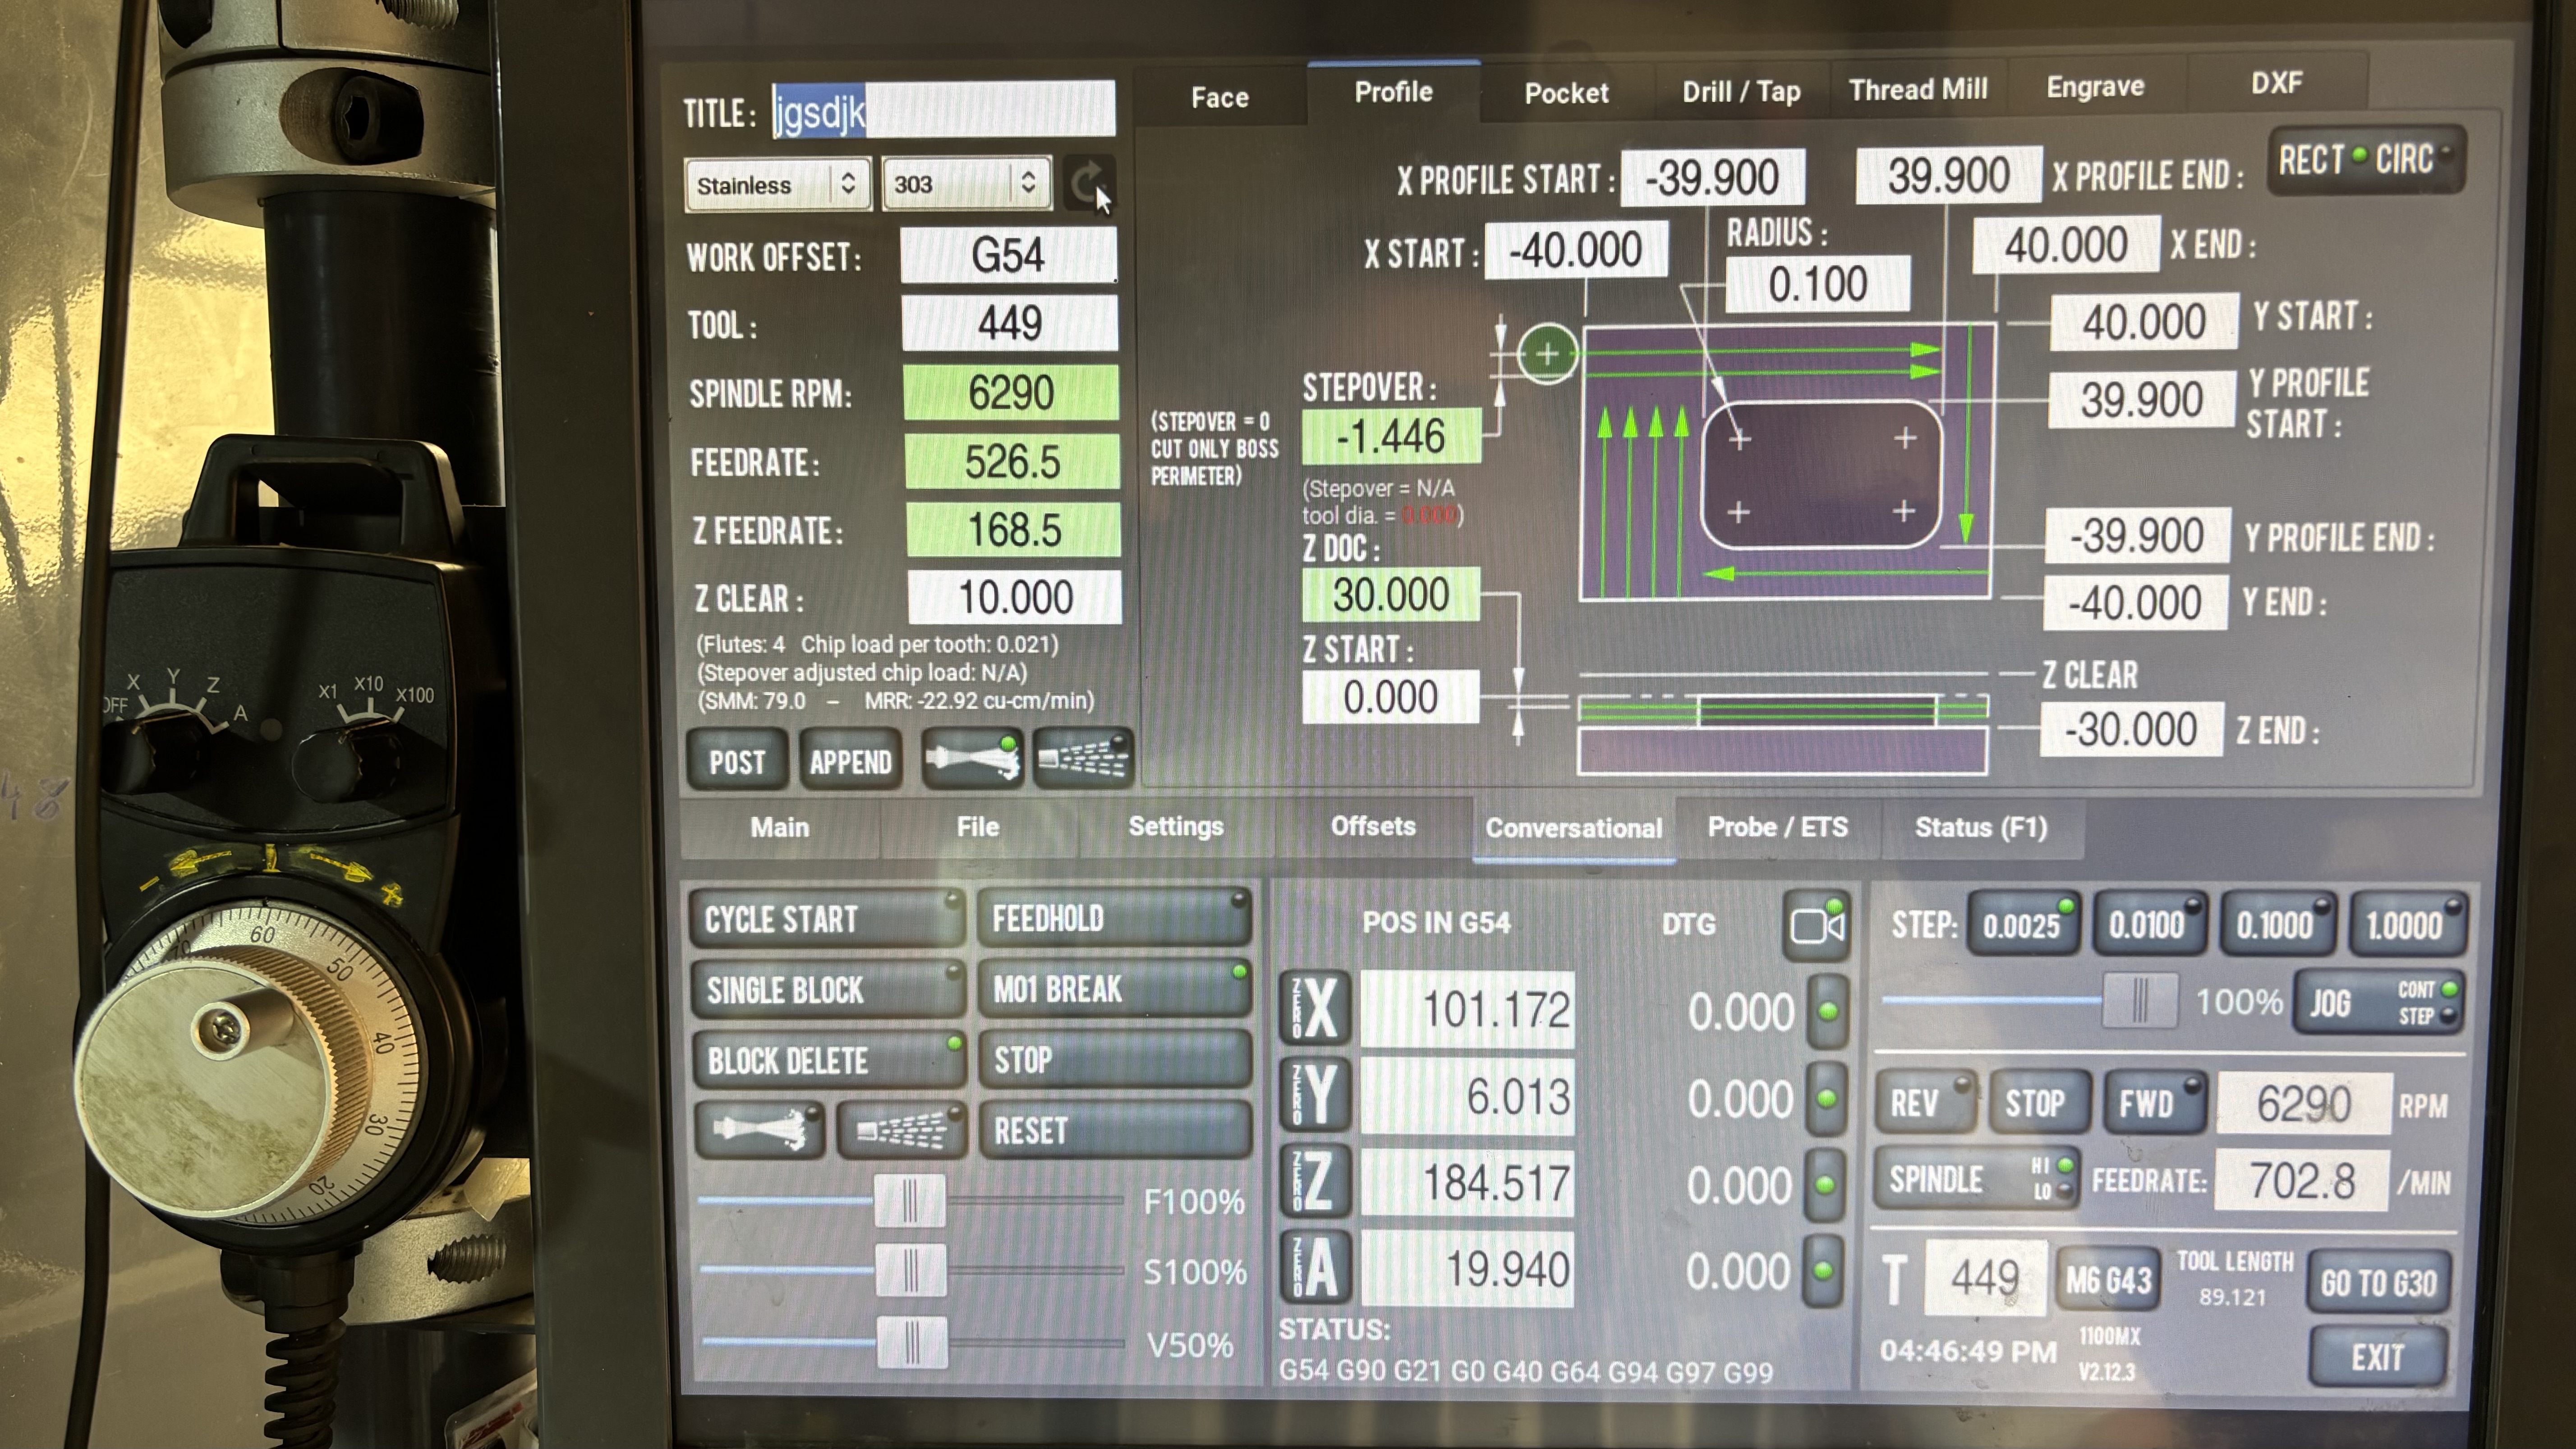Open the Settings tab
The height and width of the screenshot is (1449, 2576).
point(1176,826)
